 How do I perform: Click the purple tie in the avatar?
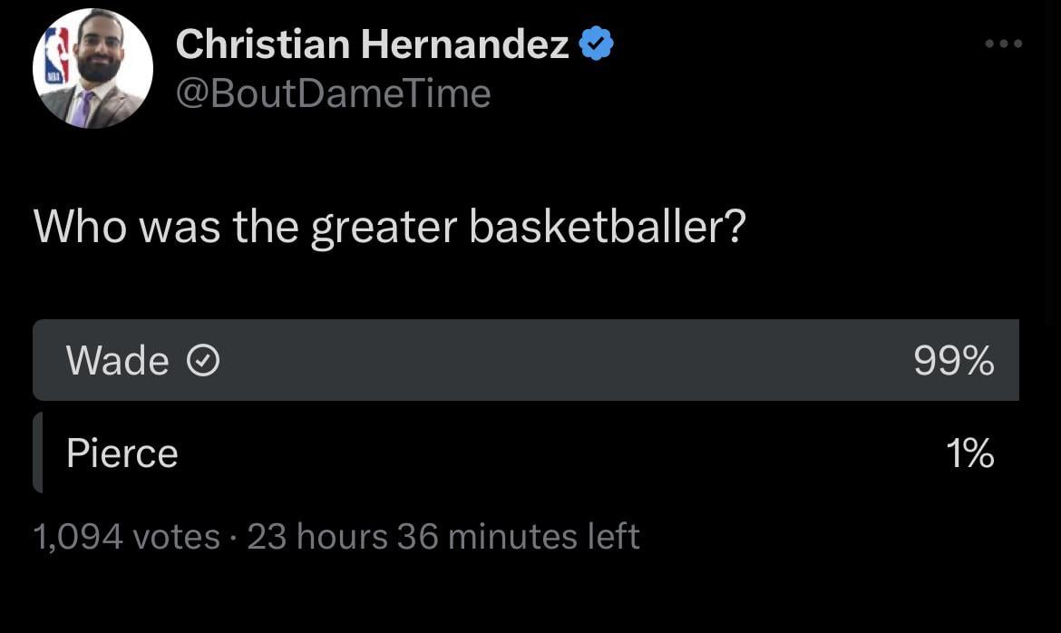83,108
